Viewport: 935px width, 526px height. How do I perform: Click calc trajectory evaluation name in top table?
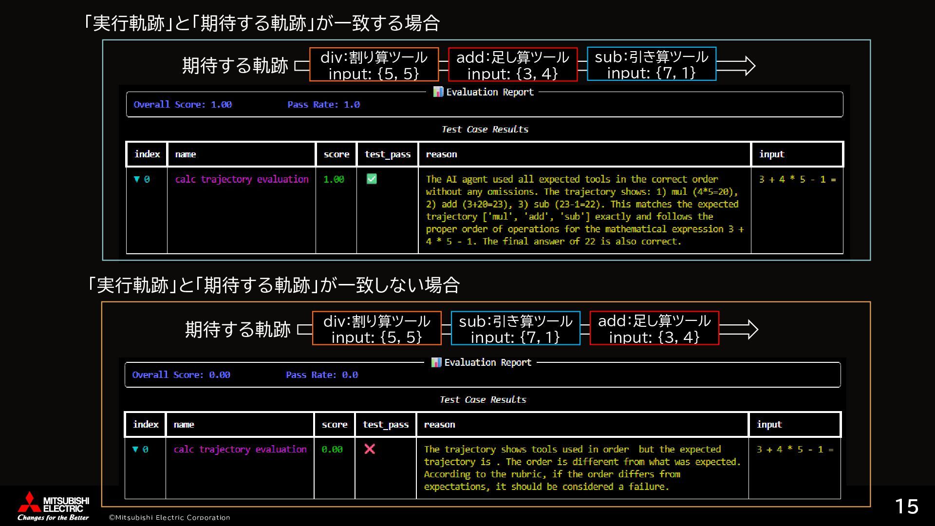tap(242, 179)
